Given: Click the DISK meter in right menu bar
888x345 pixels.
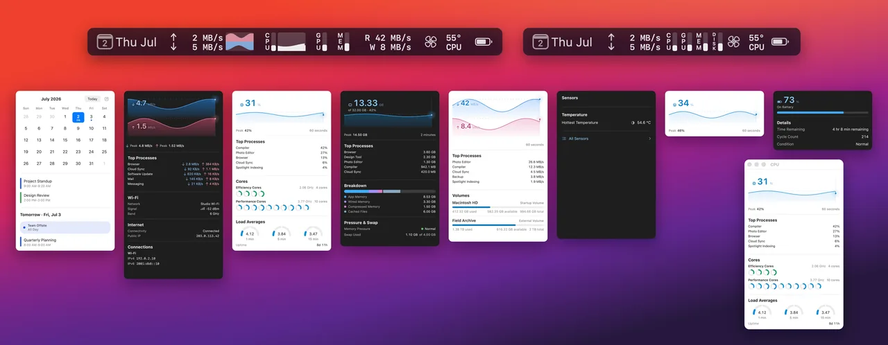Looking at the screenshot, I should (716, 42).
